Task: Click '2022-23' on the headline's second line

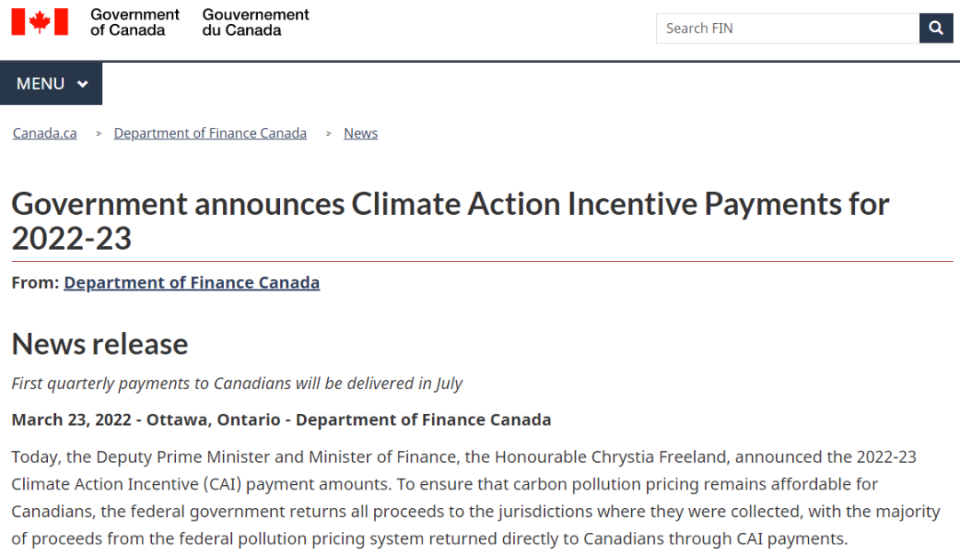Action: [x=71, y=238]
